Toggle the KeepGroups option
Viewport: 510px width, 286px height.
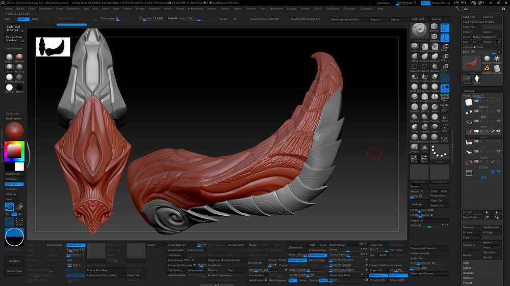[317, 255]
